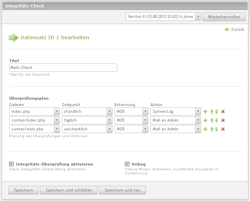Disable the Integritäts-Überprüfung aktivieren checkbox
Image resolution: width=250 pixels, height=201 pixels.
pyautogui.click(x=11, y=164)
